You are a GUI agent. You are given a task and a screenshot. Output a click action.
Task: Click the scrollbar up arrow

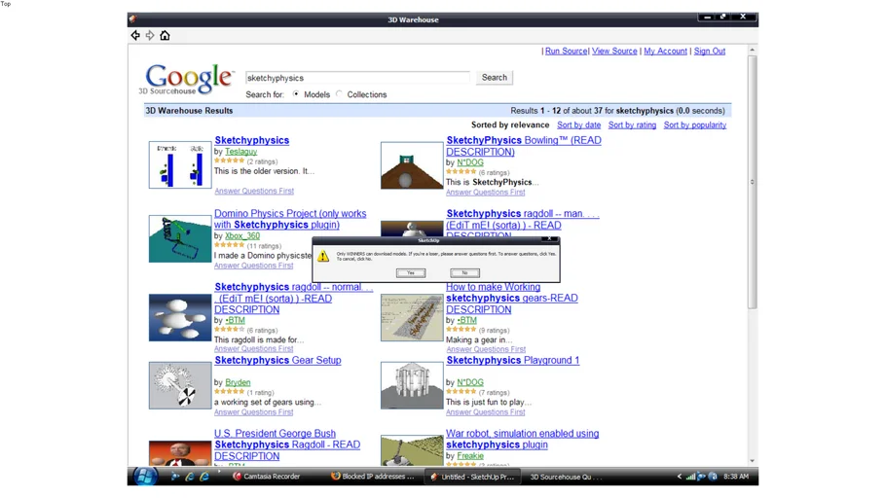(752, 51)
